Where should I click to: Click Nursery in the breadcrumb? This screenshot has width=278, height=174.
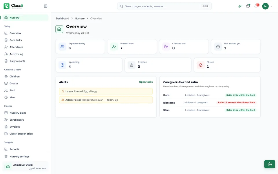pos(80,19)
